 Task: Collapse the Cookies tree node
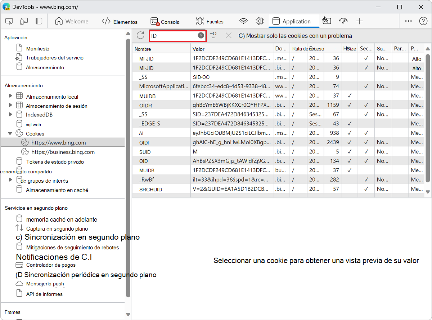tap(10, 133)
